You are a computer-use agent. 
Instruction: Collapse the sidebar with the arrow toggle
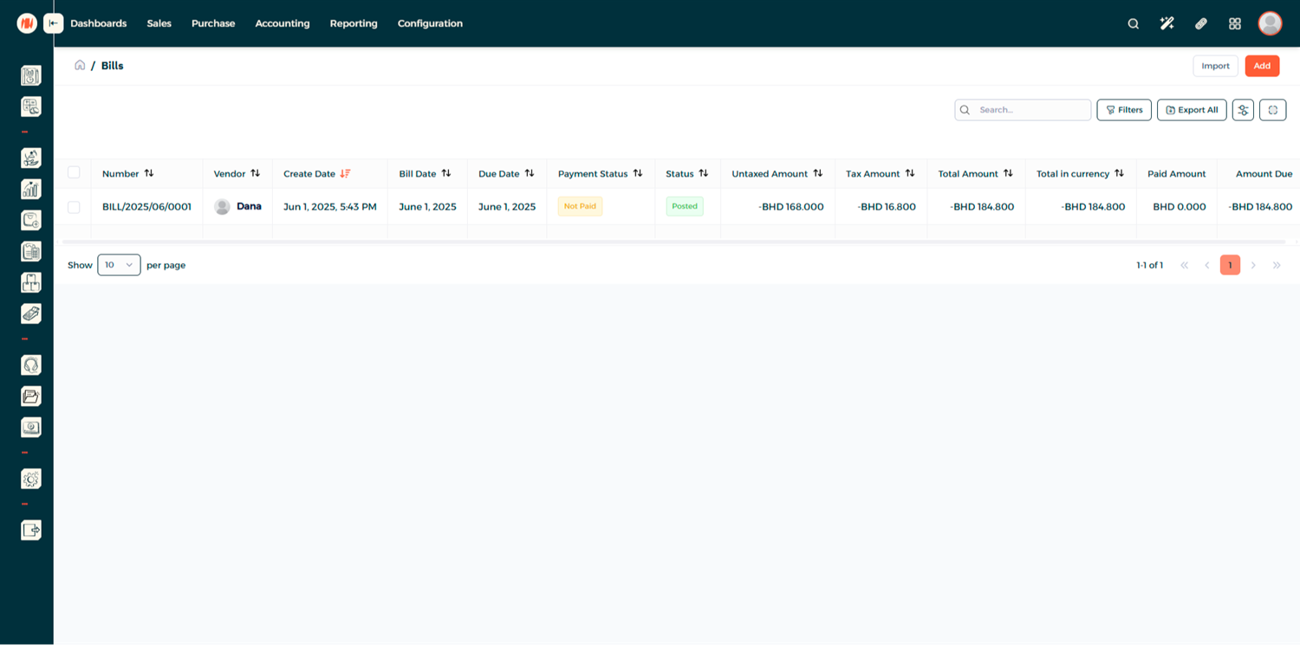(54, 23)
